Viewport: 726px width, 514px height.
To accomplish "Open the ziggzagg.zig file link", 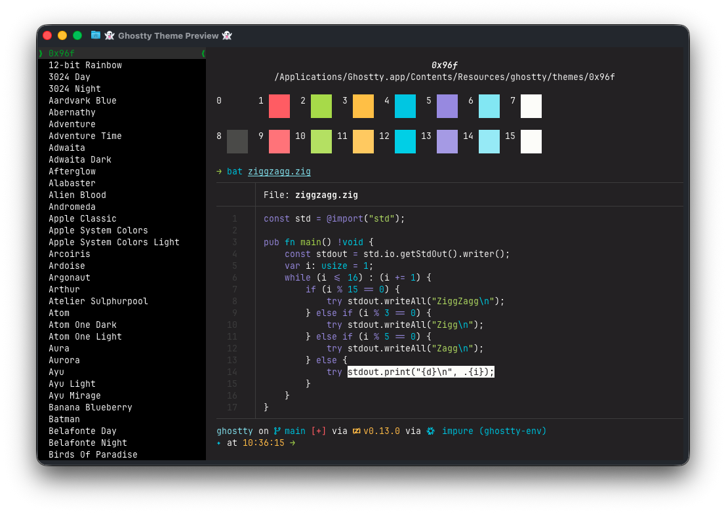I will 279,171.
